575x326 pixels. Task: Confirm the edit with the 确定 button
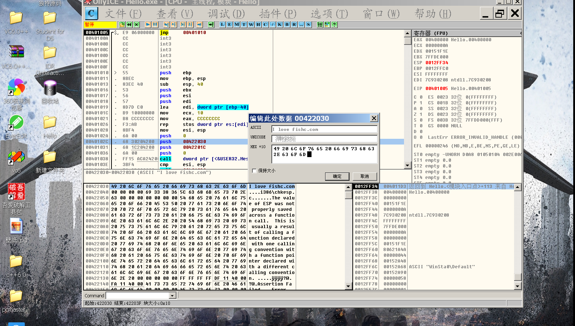point(337,176)
